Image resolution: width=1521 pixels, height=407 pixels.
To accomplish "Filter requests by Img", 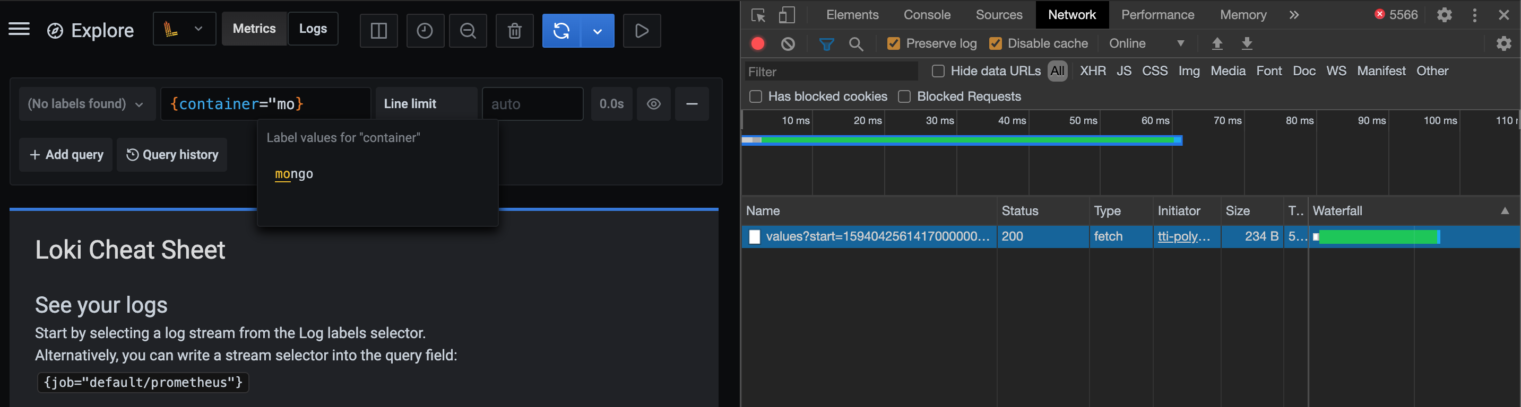I will click(x=1189, y=72).
